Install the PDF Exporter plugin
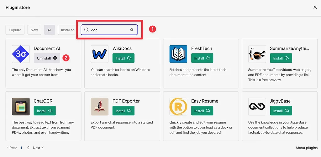 [124, 111]
